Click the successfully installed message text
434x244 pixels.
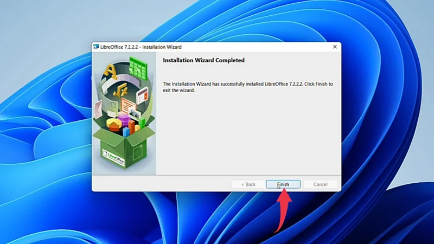click(x=247, y=87)
